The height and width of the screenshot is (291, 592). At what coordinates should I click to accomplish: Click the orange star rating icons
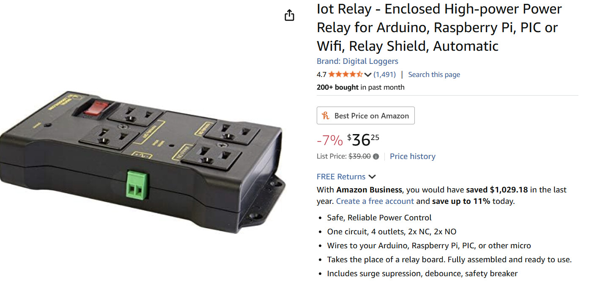tap(345, 75)
